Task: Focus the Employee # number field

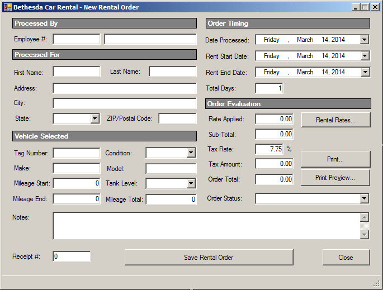Action: pos(77,39)
